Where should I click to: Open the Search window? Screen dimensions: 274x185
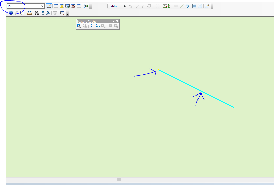(68, 6)
